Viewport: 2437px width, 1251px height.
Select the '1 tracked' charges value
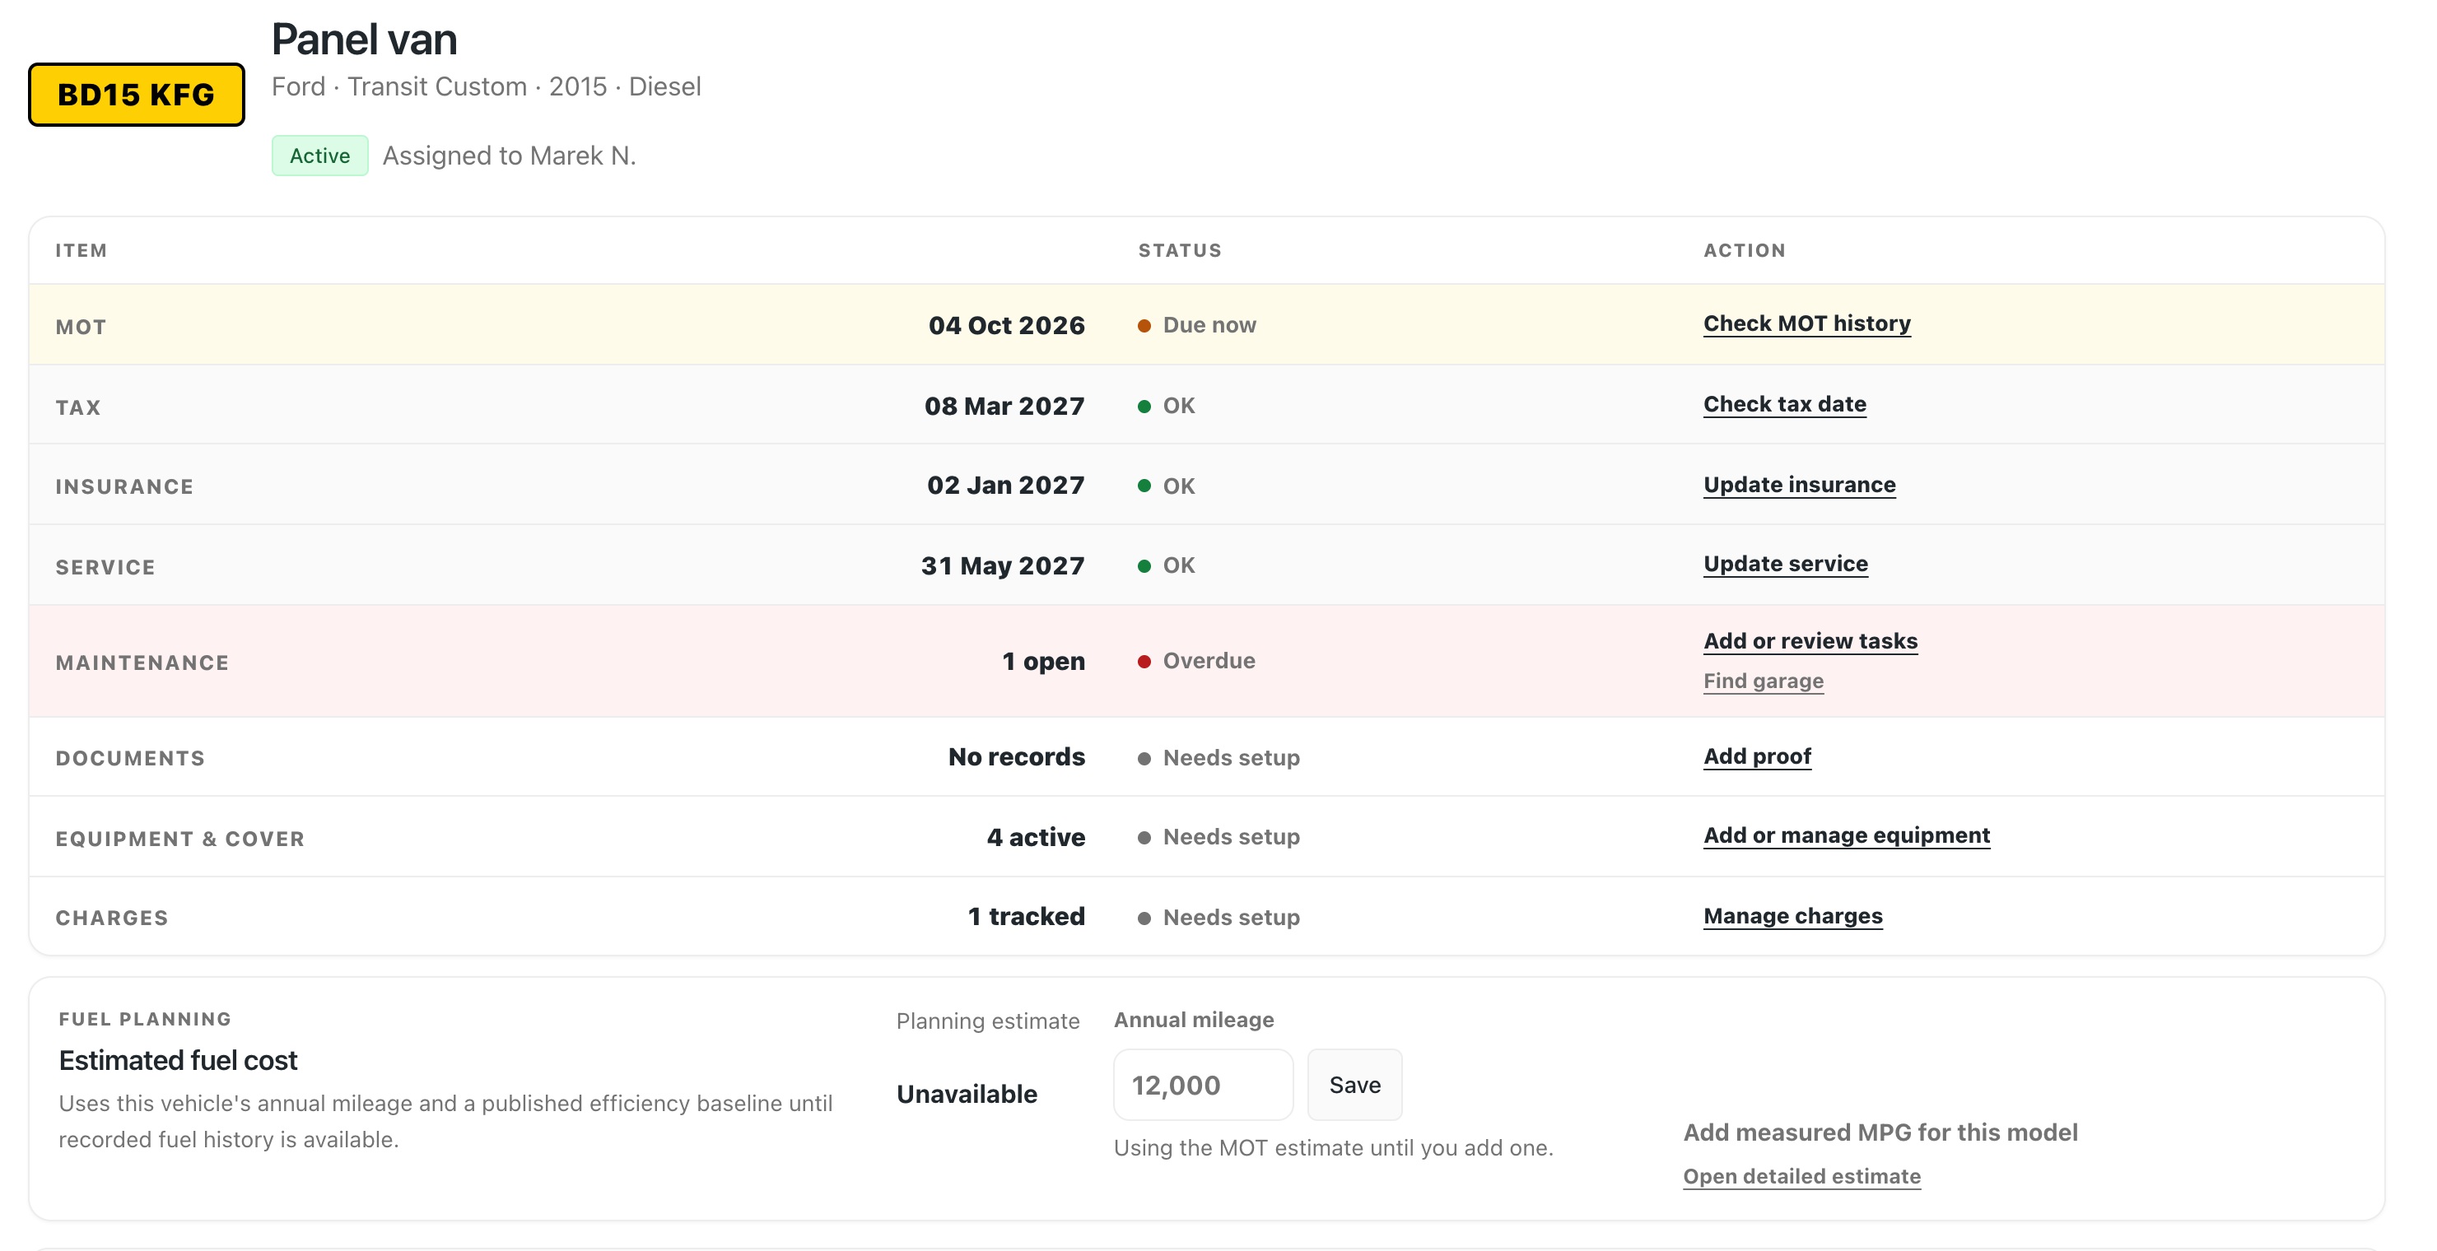[1027, 916]
